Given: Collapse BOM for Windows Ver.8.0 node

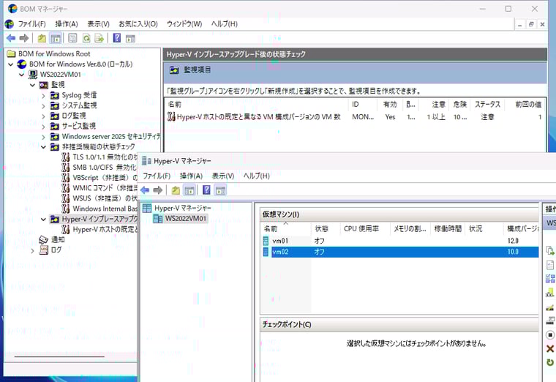Looking at the screenshot, I should pos(11,64).
